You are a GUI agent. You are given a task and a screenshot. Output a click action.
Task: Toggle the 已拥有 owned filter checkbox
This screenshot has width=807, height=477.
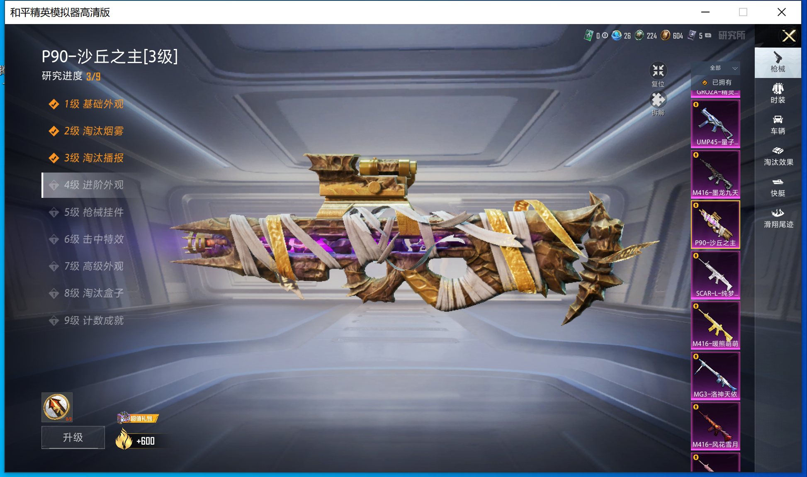click(705, 83)
